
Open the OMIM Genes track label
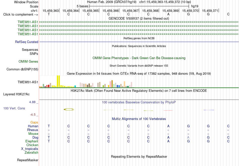(28, 61)
